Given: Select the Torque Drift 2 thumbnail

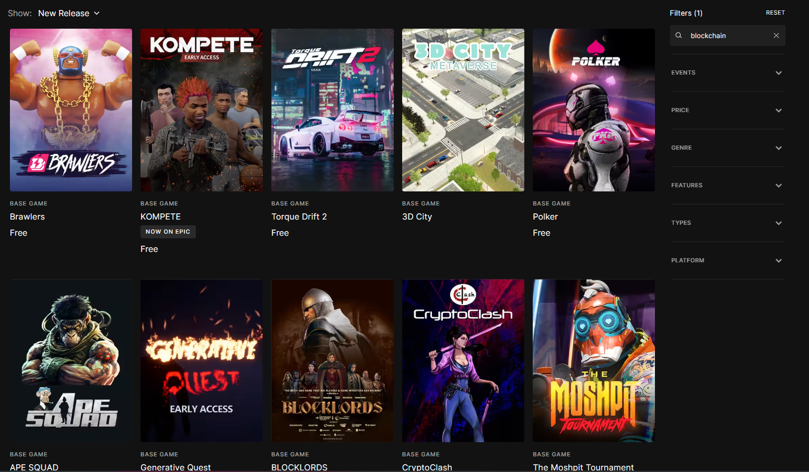Looking at the screenshot, I should click(333, 110).
